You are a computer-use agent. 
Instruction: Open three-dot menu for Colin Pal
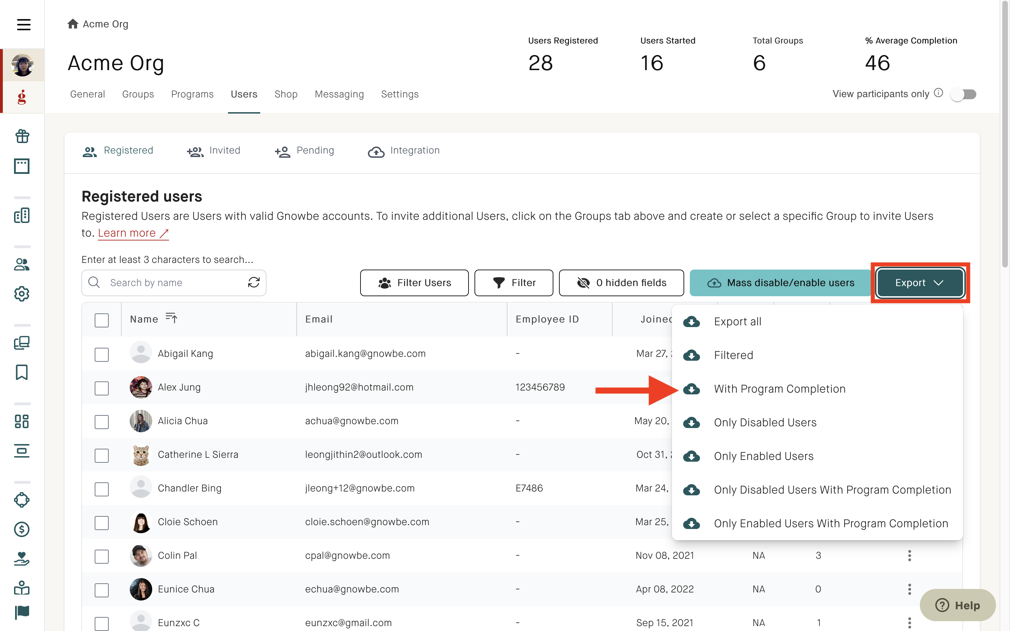pyautogui.click(x=909, y=556)
